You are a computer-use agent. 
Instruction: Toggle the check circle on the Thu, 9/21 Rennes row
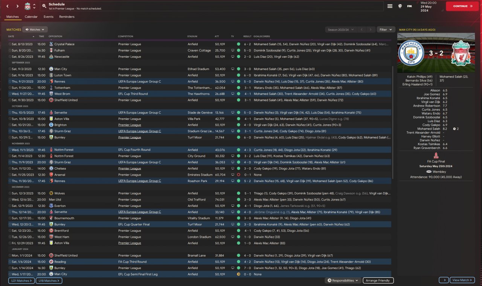tap(10, 81)
